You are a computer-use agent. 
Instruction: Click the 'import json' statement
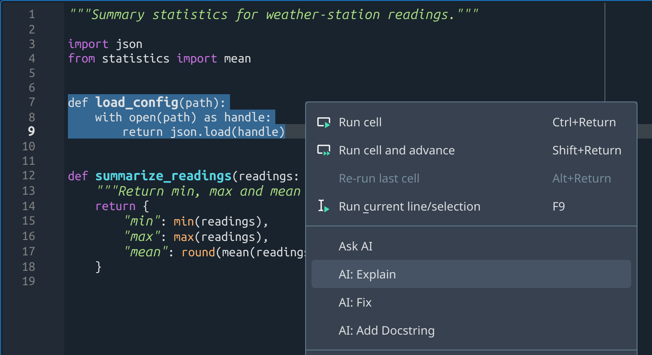(x=105, y=44)
